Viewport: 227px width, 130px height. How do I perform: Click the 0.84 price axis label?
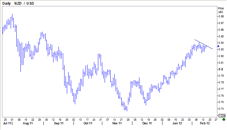(221, 43)
